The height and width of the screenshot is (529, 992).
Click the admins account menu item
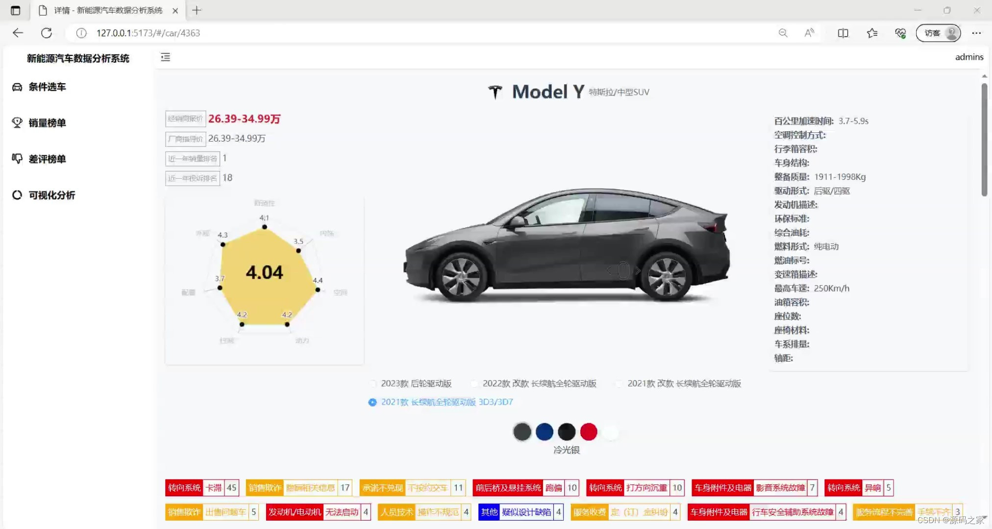click(968, 57)
